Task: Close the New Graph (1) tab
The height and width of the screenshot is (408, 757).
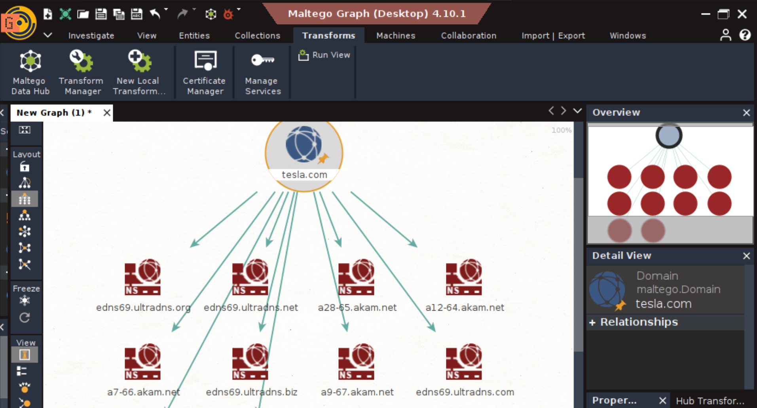Action: click(x=106, y=113)
